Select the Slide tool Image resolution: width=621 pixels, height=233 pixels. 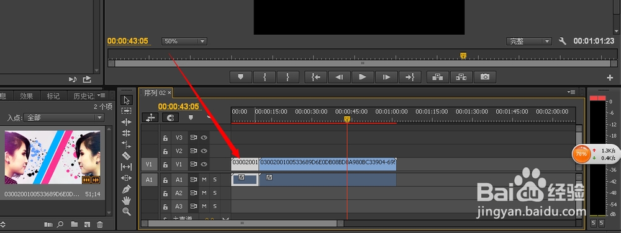point(126,178)
